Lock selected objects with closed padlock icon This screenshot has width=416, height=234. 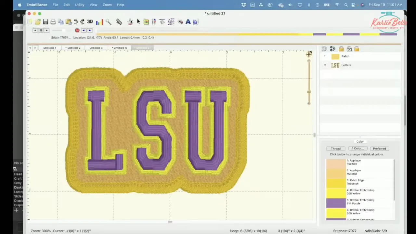341,49
